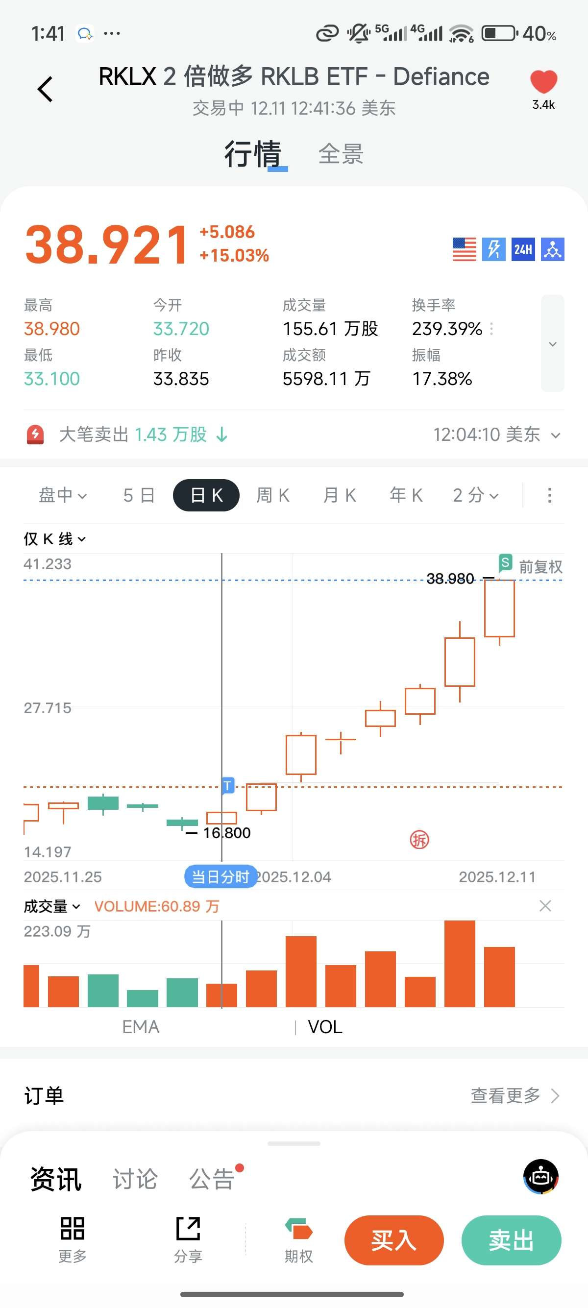Open the 仅 K 线 indicator dropdown
588x1308 pixels.
(x=54, y=539)
